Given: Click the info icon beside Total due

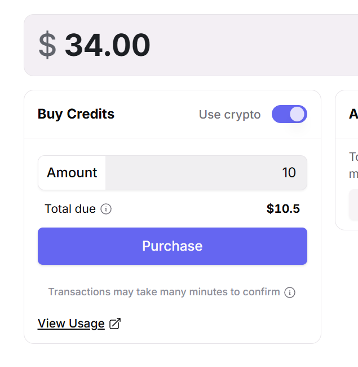Looking at the screenshot, I should tap(106, 209).
